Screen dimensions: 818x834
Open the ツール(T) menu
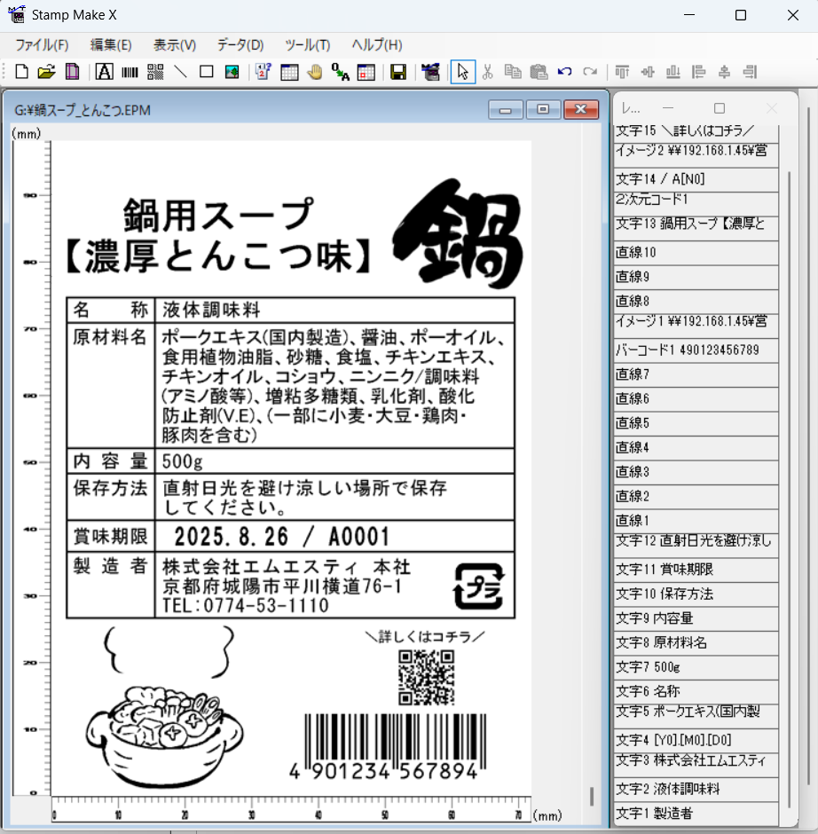point(307,44)
